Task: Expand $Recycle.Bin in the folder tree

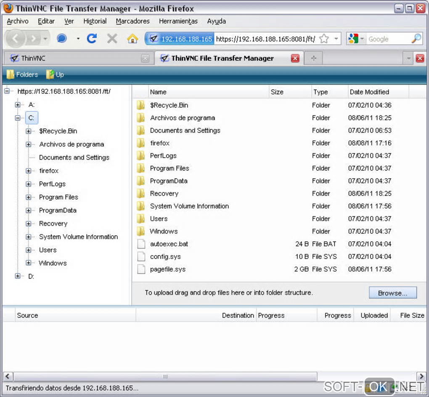Action: [29, 131]
